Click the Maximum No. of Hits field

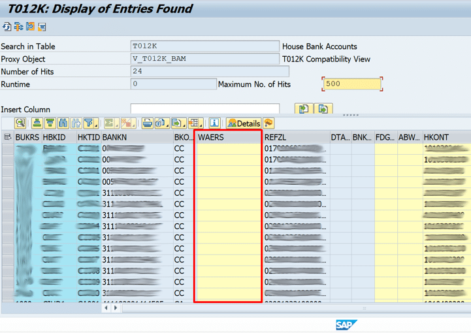[351, 84]
